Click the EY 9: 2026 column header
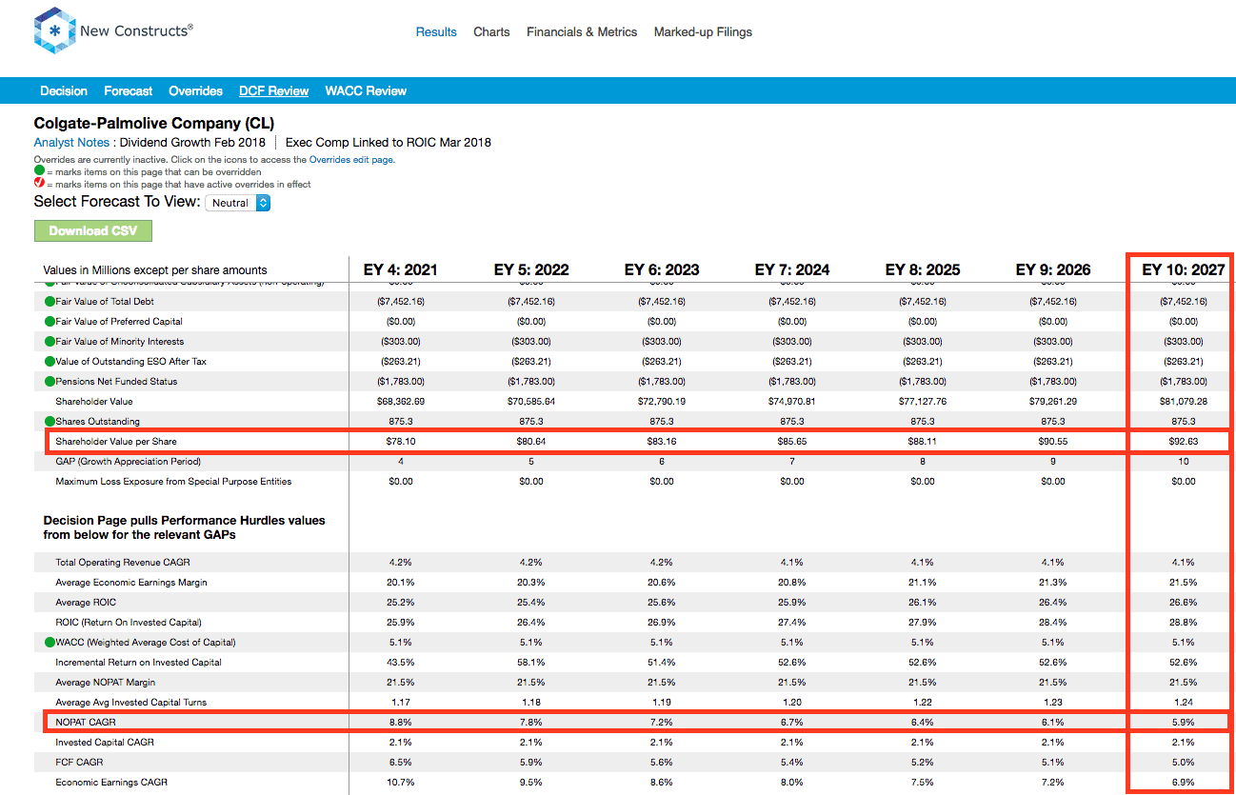 pos(1053,269)
